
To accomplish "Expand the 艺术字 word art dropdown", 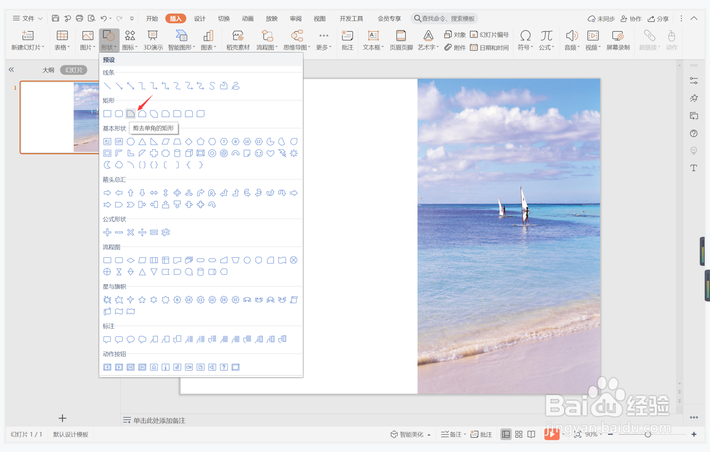I will [428, 40].
